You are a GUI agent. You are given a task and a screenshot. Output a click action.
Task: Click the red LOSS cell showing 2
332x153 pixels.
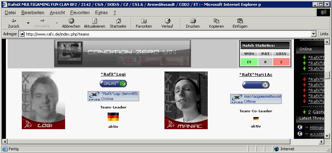point(281,62)
